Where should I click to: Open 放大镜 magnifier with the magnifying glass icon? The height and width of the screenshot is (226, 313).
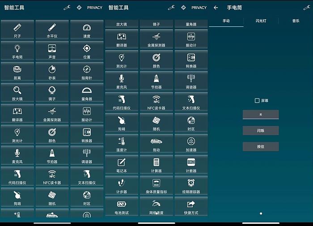[17, 93]
